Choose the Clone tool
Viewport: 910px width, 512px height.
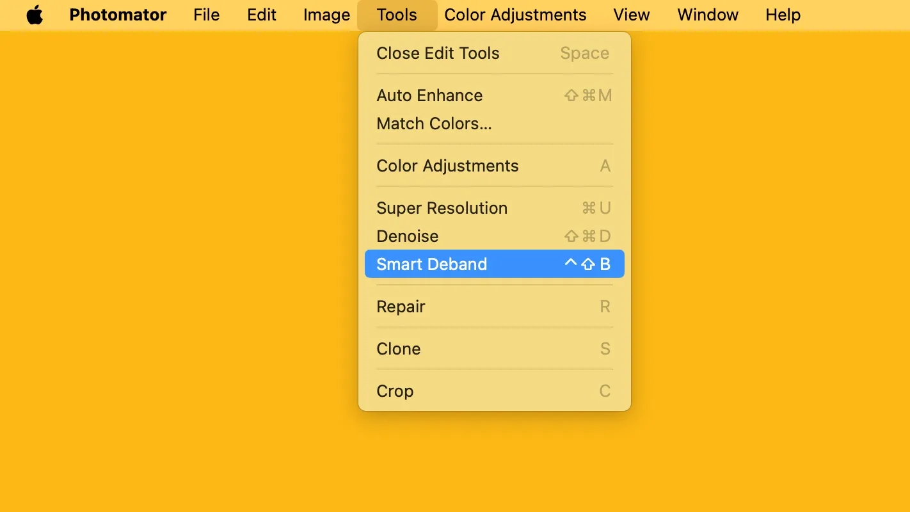[495, 349]
